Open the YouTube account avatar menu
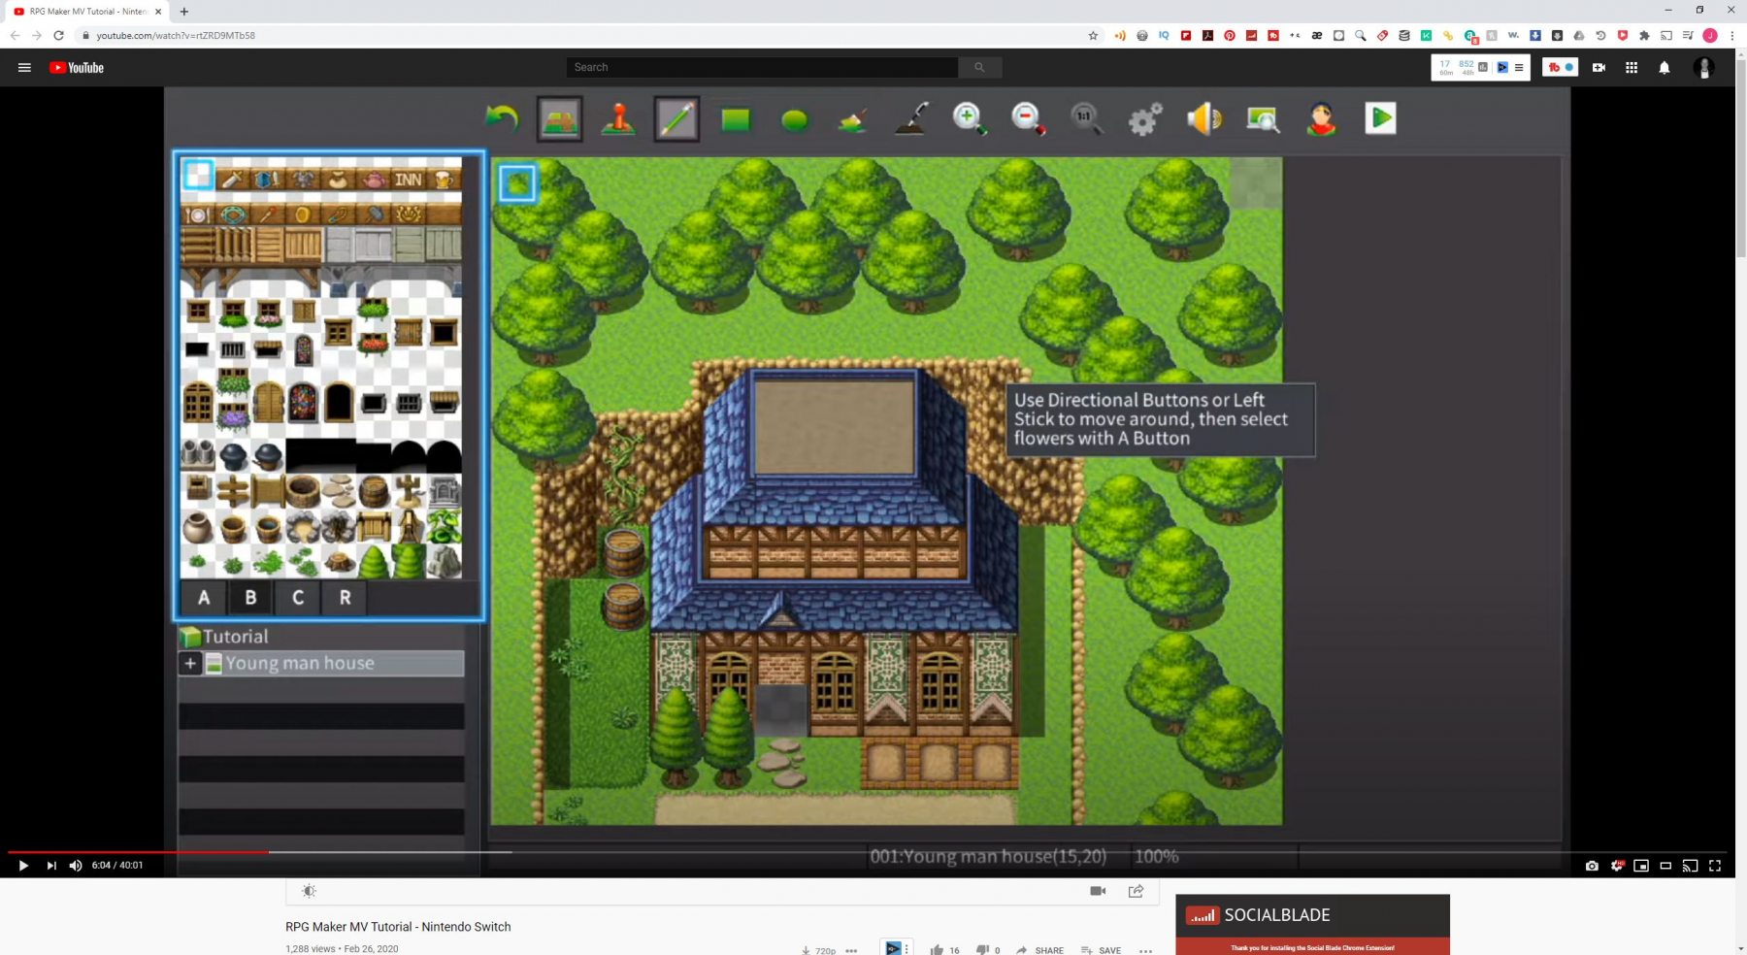Screen dimensions: 1747x955 [1703, 68]
